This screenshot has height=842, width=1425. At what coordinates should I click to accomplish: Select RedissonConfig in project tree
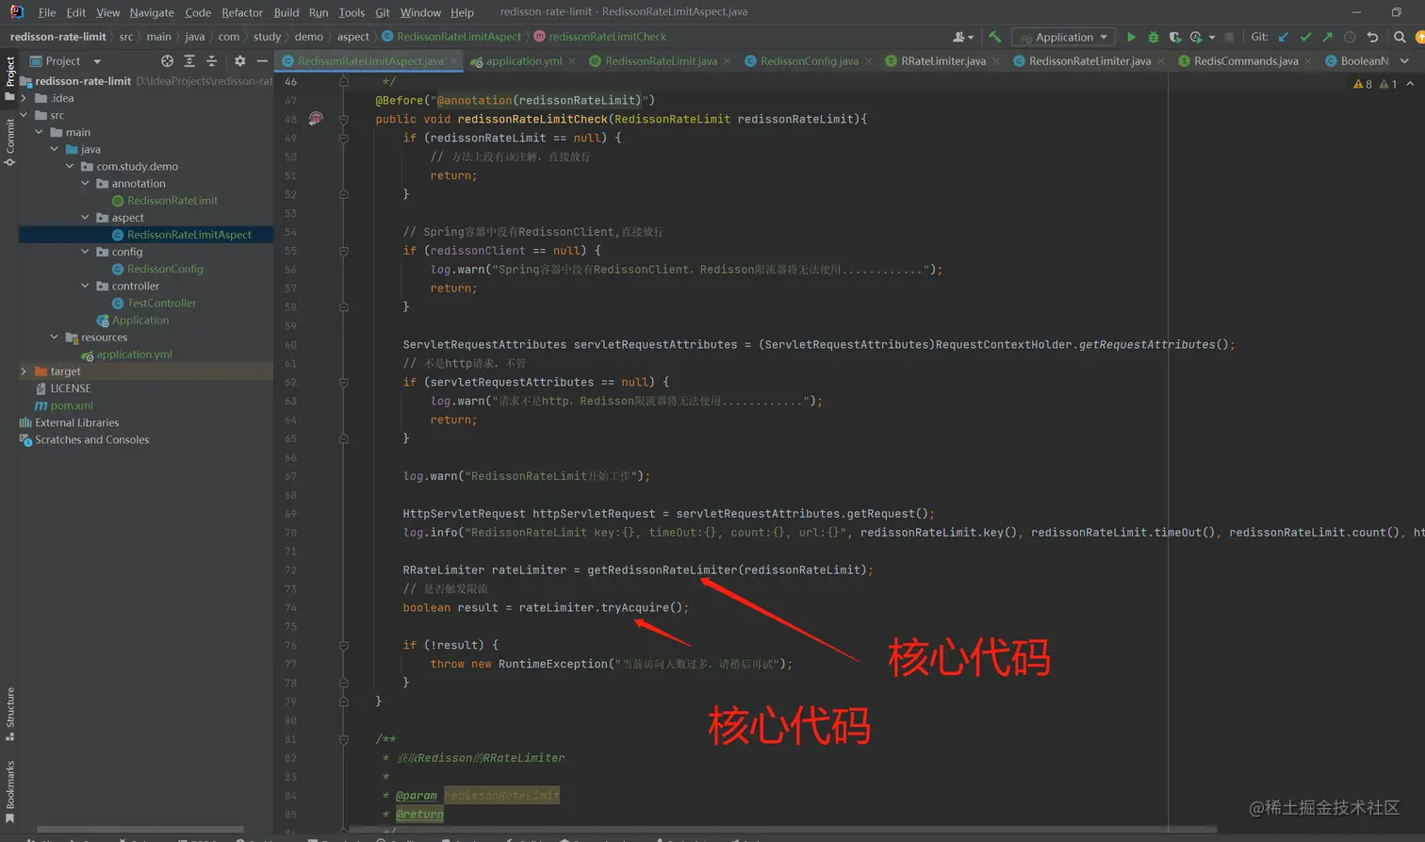(x=165, y=269)
